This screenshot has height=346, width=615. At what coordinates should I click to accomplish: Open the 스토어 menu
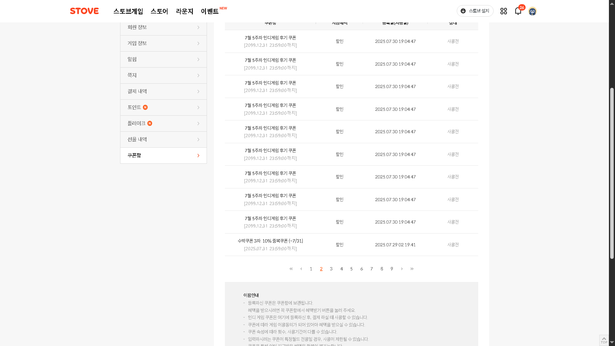click(159, 11)
